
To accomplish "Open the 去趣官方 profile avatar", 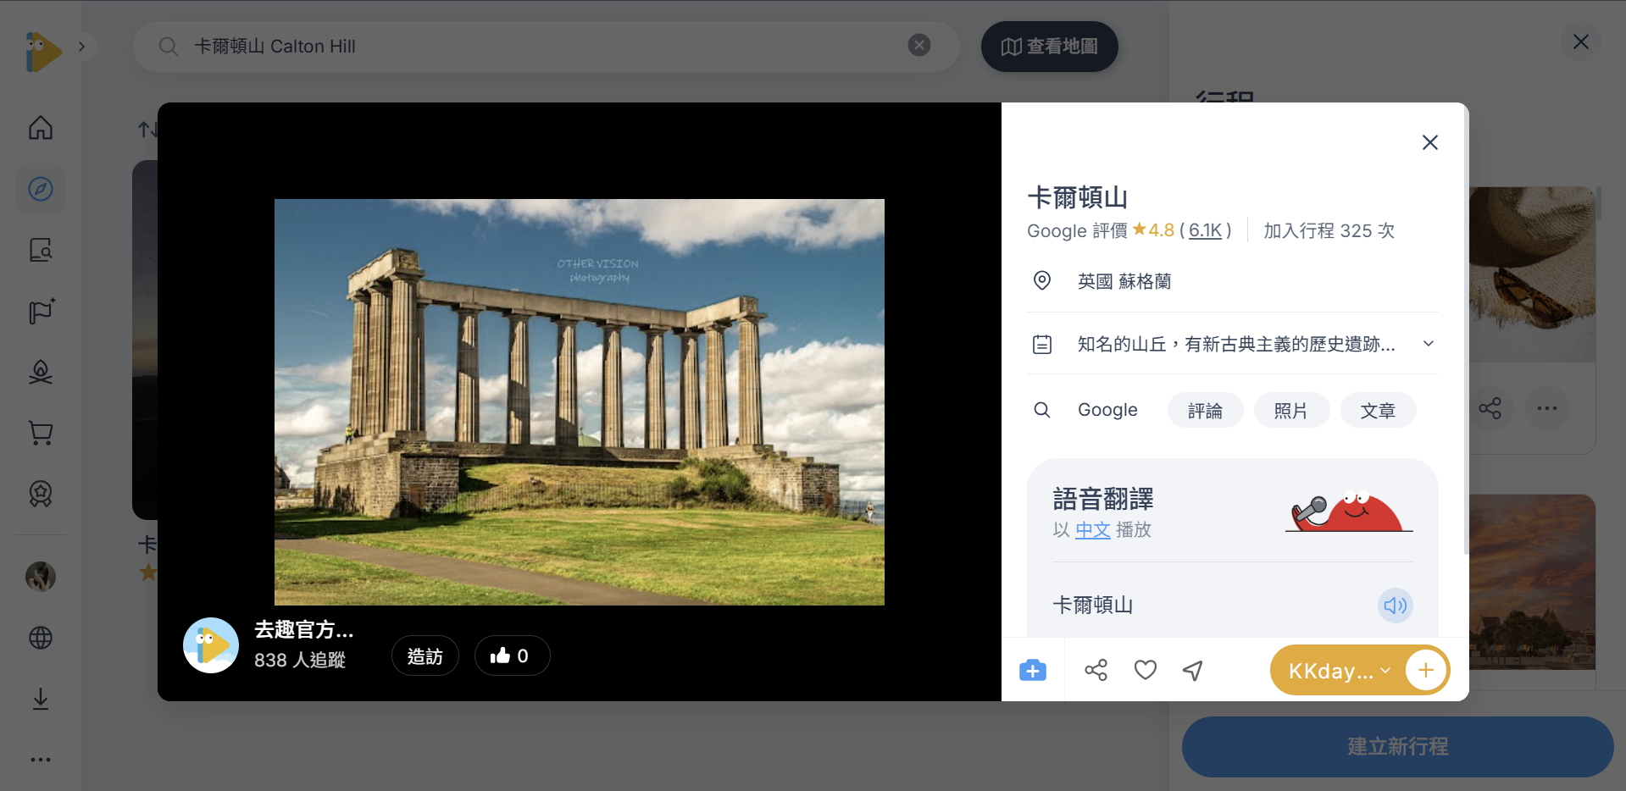I will [x=211, y=645].
